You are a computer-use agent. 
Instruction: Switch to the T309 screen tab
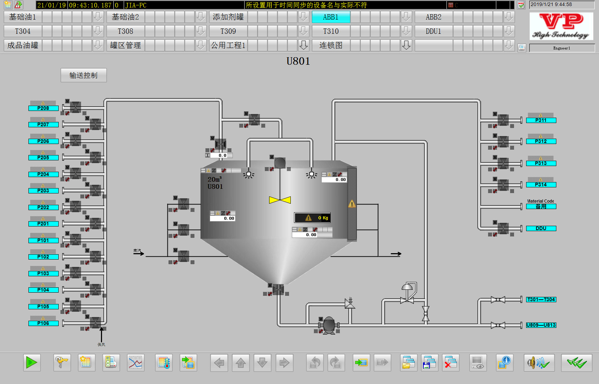click(x=228, y=31)
